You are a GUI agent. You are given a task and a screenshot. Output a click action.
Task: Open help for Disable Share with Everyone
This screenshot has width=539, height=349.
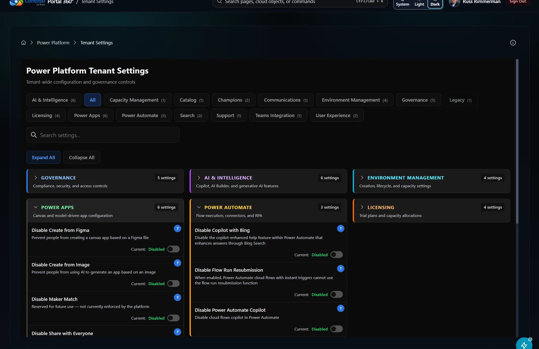pos(177,332)
